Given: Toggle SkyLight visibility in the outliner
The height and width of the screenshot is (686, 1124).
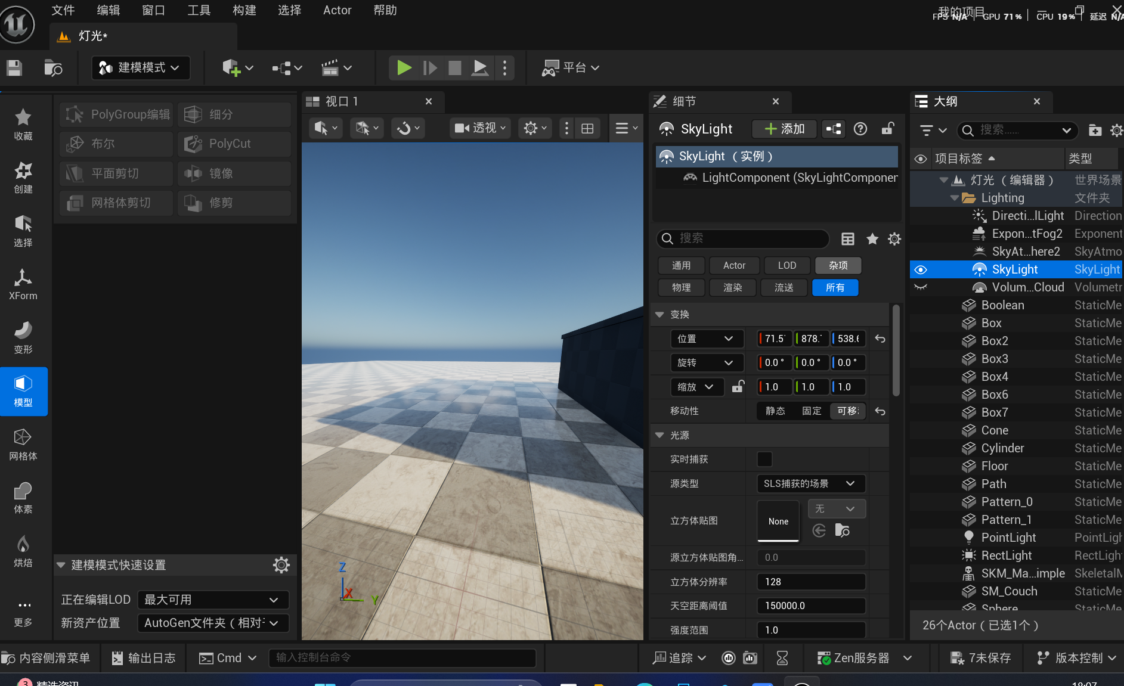Looking at the screenshot, I should (x=920, y=269).
